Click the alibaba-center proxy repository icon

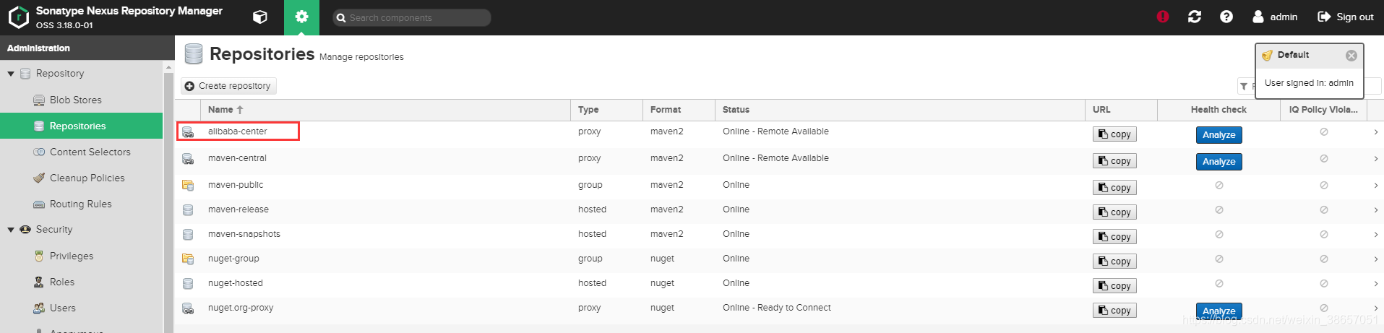188,132
